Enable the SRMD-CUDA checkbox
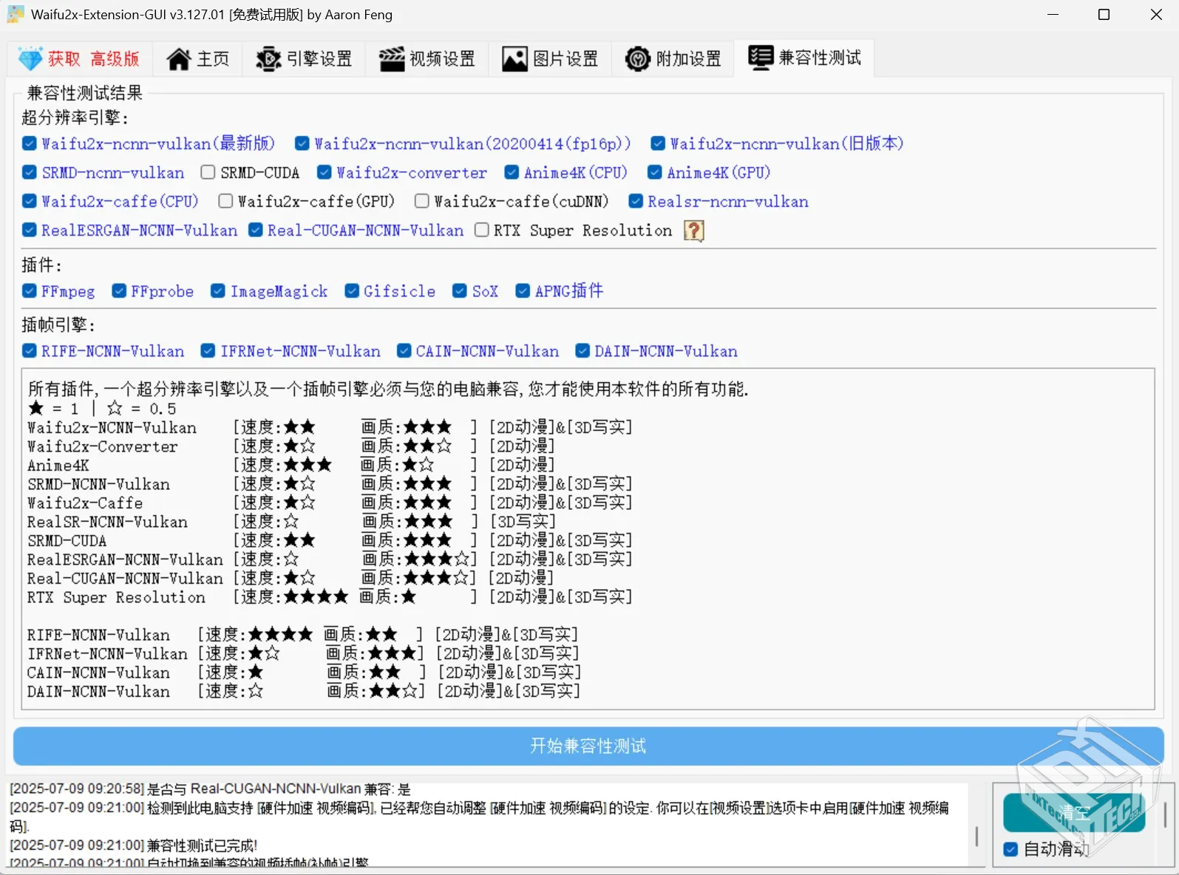This screenshot has height=875, width=1179. coord(208,172)
